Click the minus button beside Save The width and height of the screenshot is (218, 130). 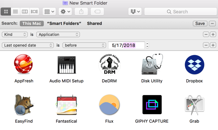tap(212, 23)
